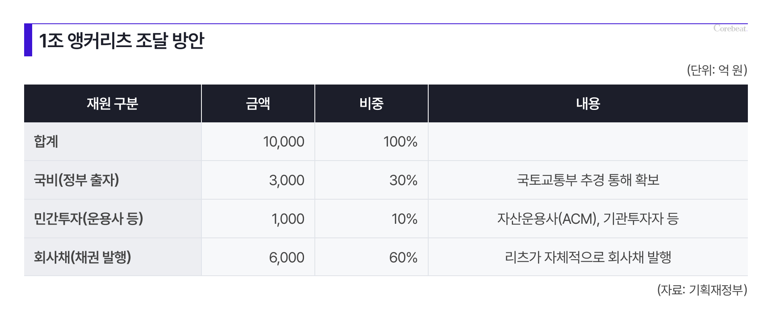Click the source note '(자료: 기획재정부)'

702,290
